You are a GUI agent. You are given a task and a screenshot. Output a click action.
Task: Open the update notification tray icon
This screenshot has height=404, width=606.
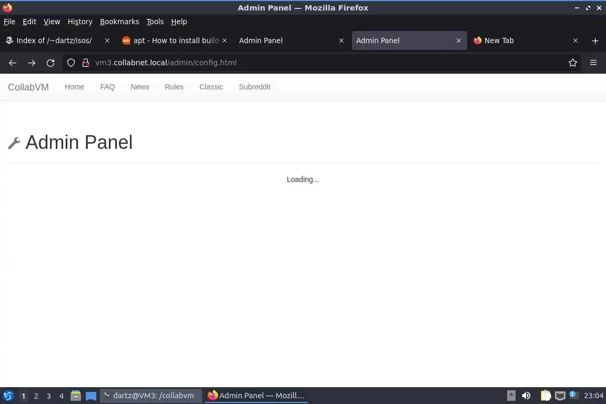click(x=574, y=395)
